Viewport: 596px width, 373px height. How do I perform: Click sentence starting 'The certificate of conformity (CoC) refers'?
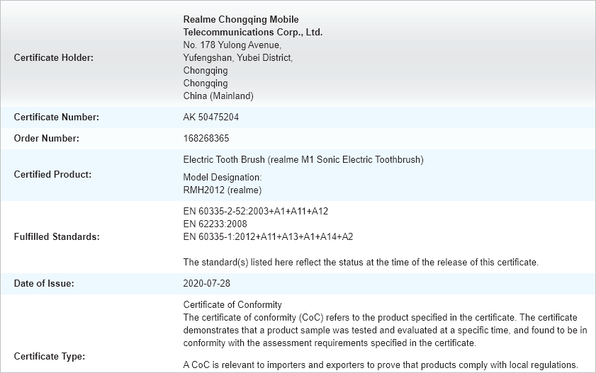tap(385, 330)
